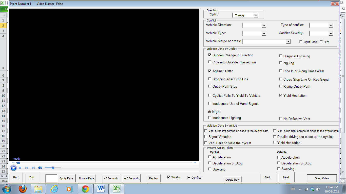
Task: Launch Firefox from the taskbar
Action: pos(23,189)
